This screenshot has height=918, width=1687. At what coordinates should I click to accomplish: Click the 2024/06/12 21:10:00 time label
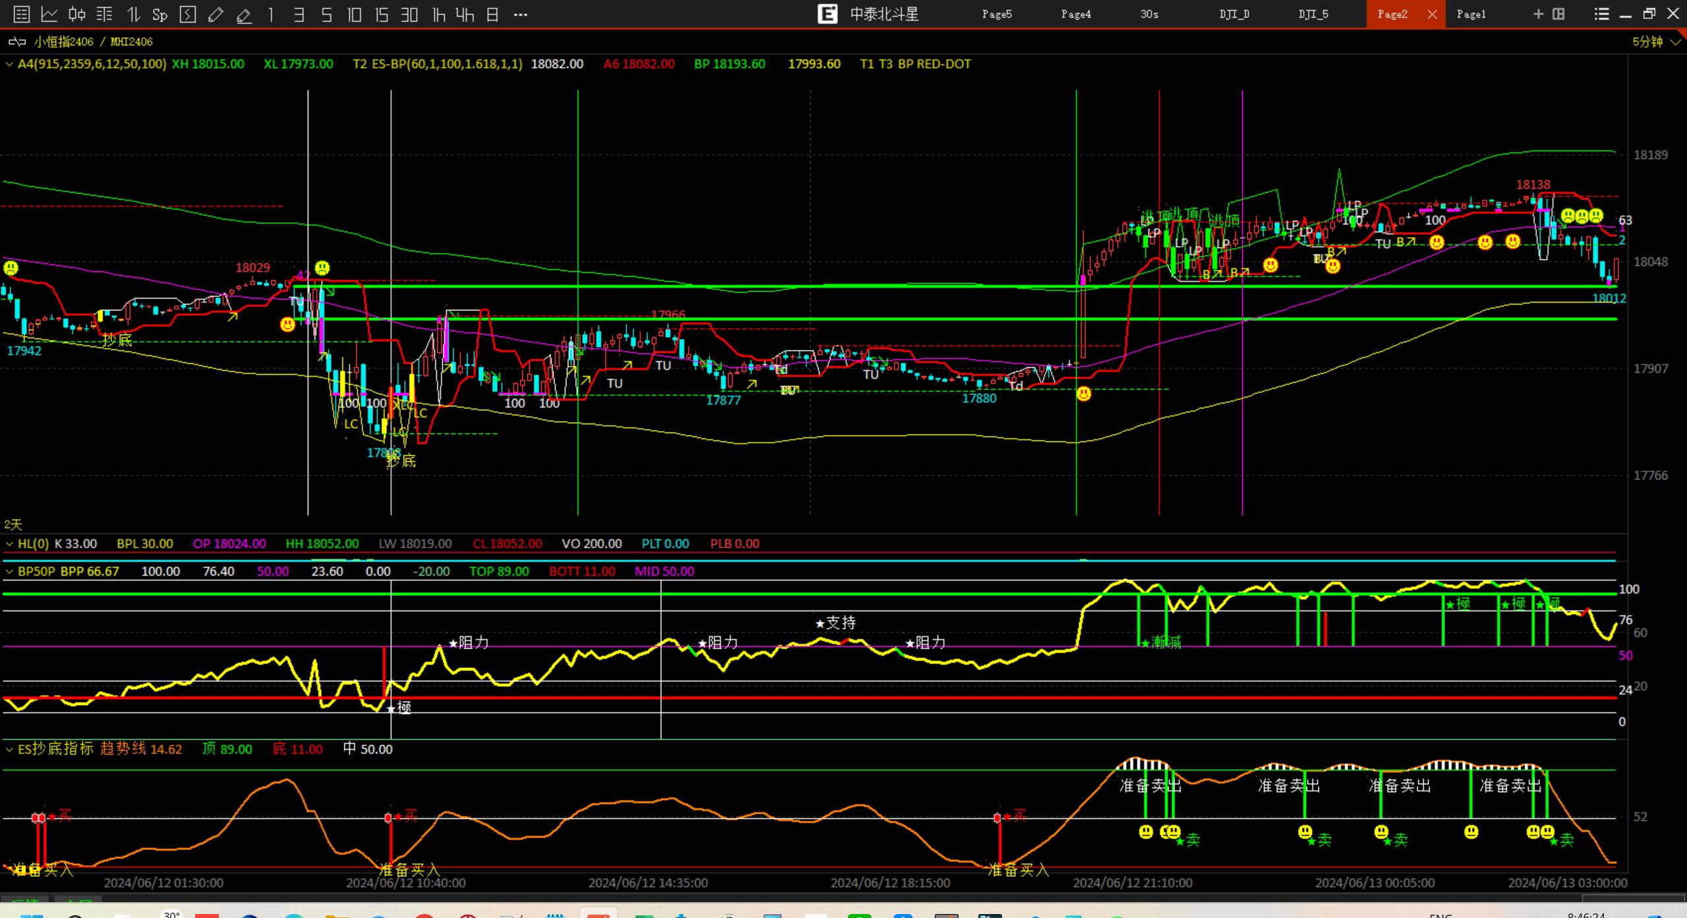pos(1133,882)
